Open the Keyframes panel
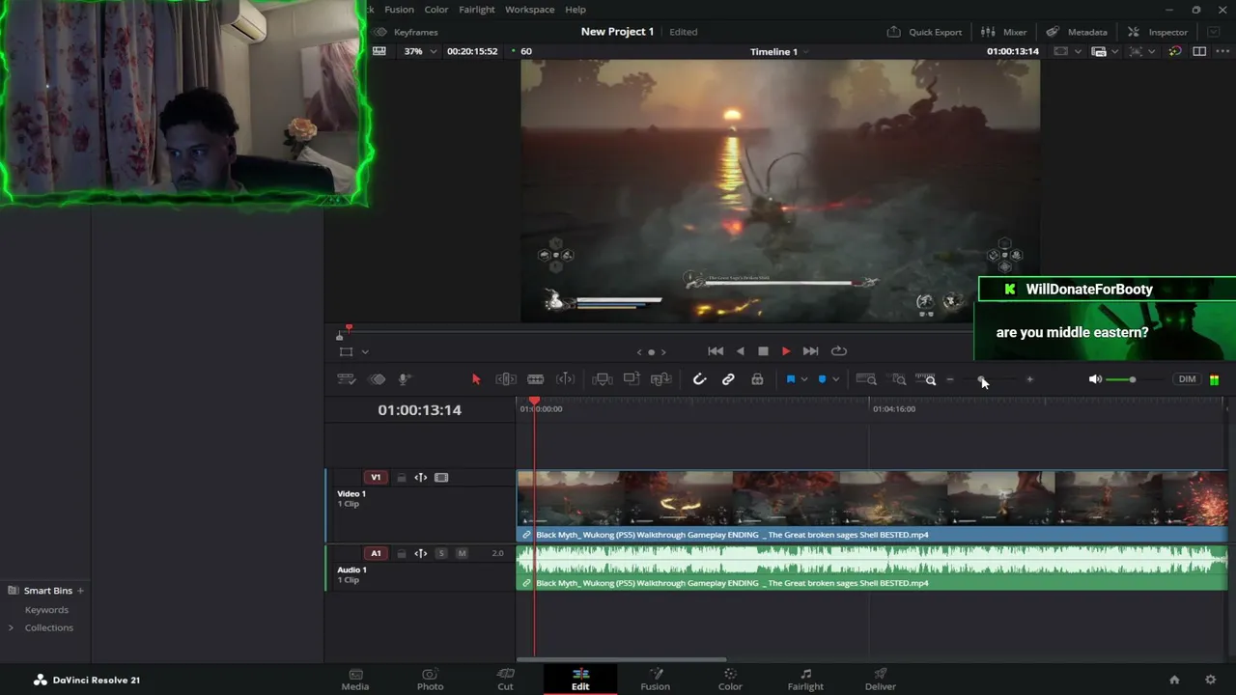Screen dimensions: 1236x695 tap(407, 32)
